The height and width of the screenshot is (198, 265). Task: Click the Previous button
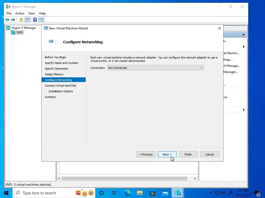pyautogui.click(x=146, y=154)
